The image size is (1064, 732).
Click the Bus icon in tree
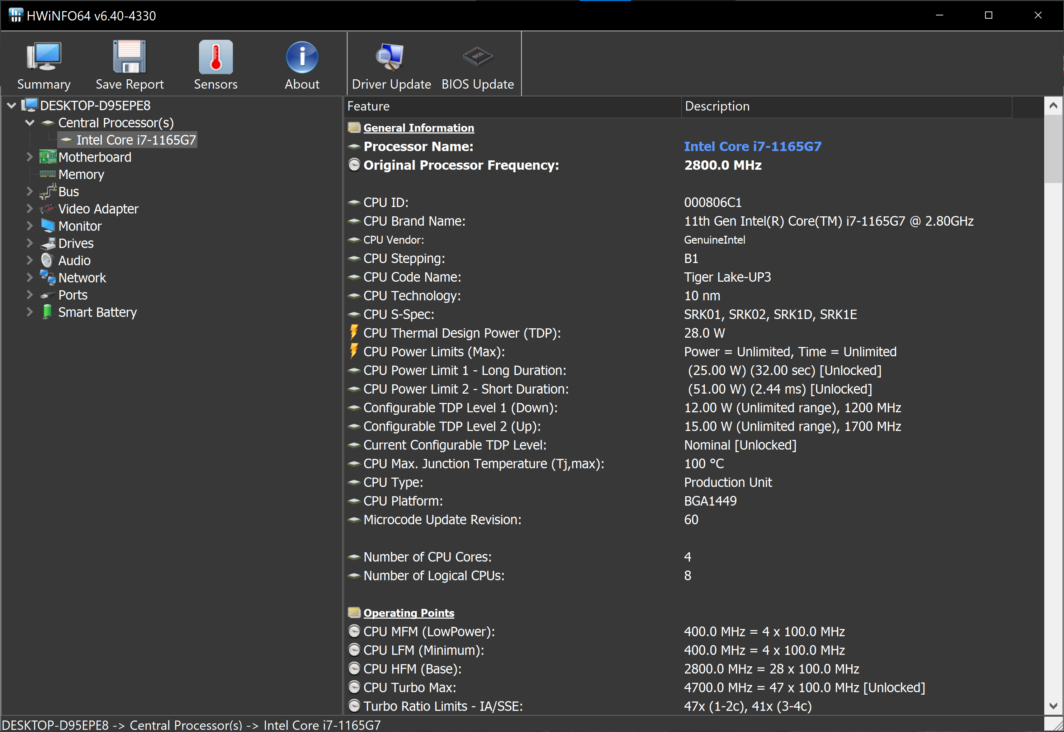48,192
